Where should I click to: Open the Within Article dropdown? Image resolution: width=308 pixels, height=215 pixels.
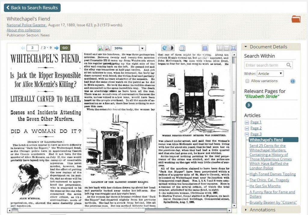(x=270, y=73)
